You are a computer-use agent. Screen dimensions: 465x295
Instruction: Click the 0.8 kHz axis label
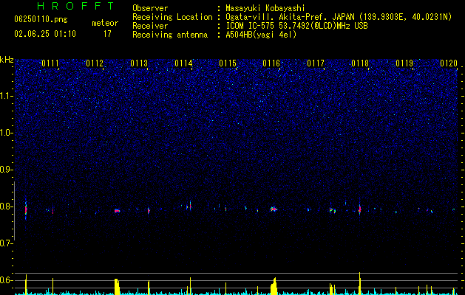pyautogui.click(x=7, y=206)
